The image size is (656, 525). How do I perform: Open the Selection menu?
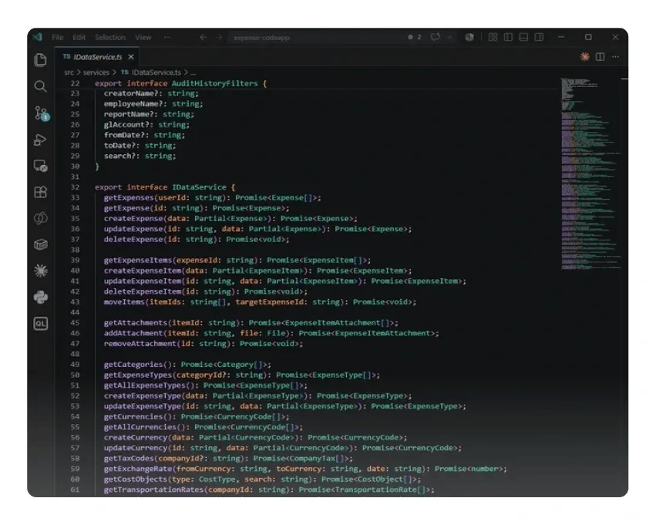[110, 37]
